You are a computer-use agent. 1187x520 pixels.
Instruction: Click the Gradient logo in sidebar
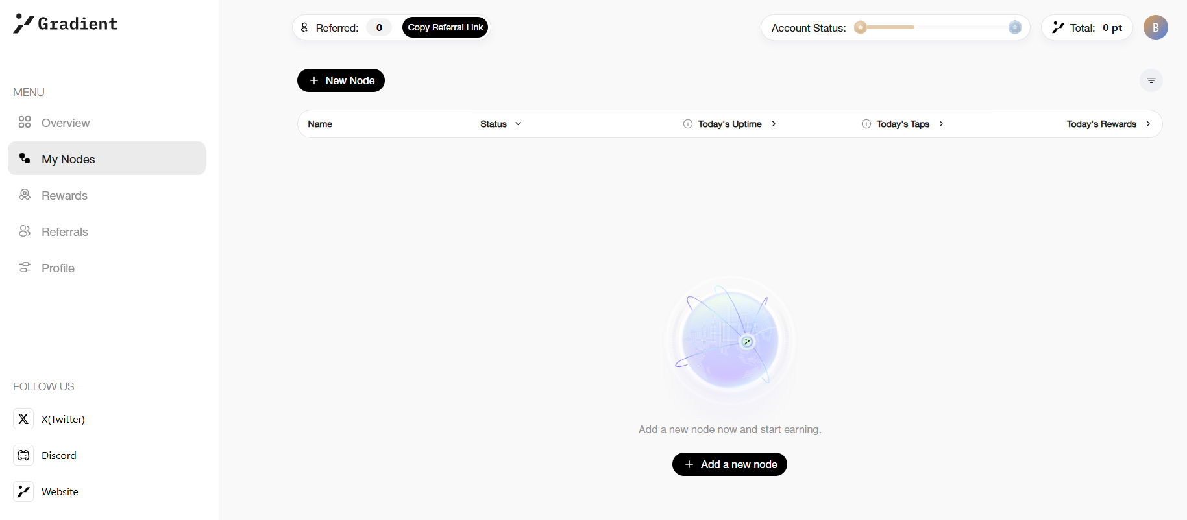pos(65,24)
